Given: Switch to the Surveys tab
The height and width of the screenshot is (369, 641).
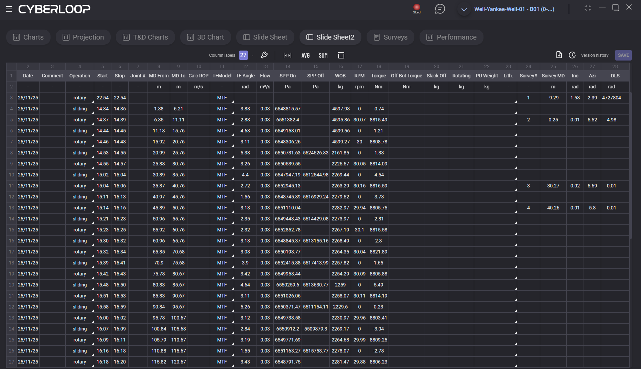Looking at the screenshot, I should [x=390, y=37].
